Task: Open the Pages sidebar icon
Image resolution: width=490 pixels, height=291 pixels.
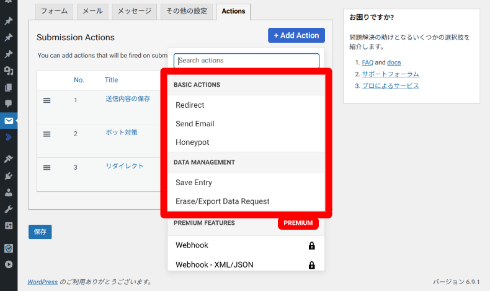Action: [x=9, y=87]
